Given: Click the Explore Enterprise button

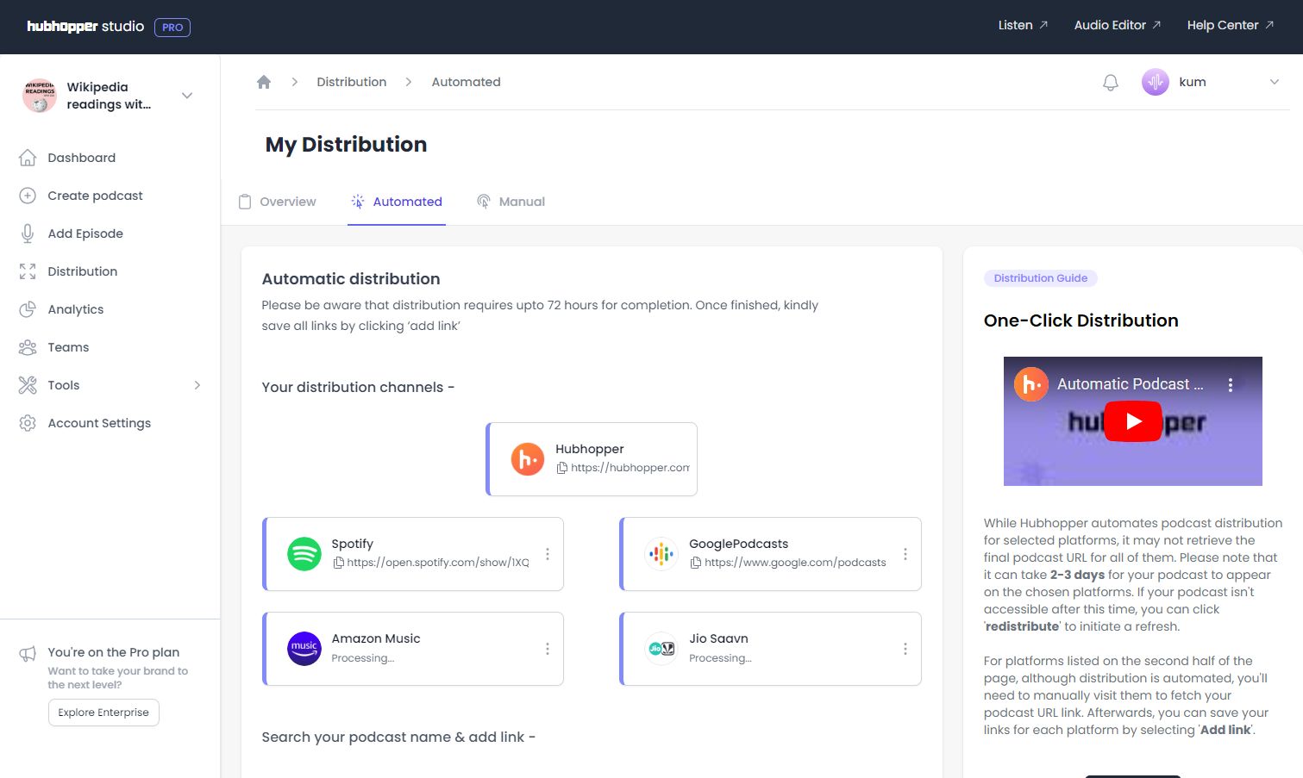Looking at the screenshot, I should point(103,713).
